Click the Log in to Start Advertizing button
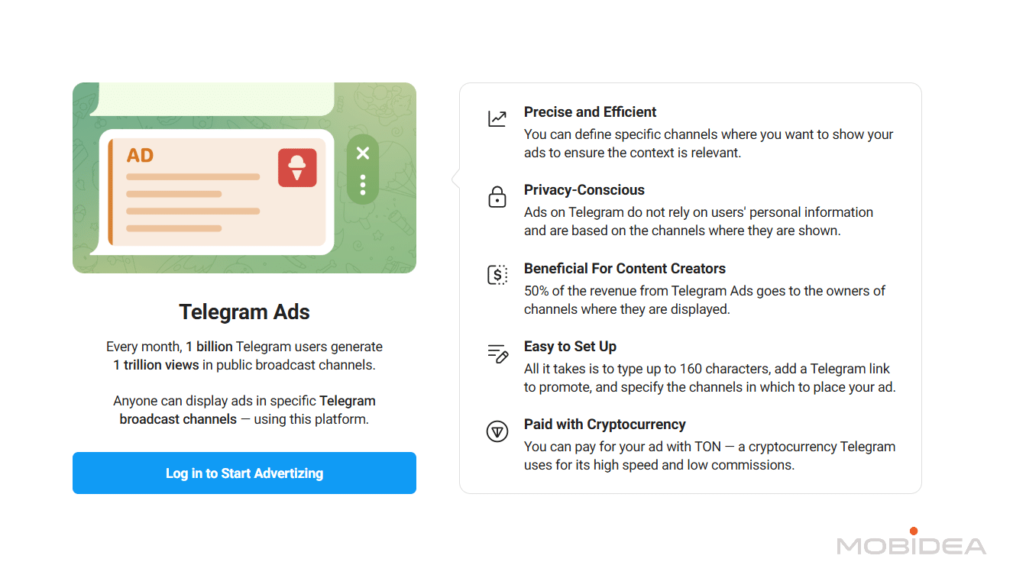The width and height of the screenshot is (1013, 578). click(244, 473)
